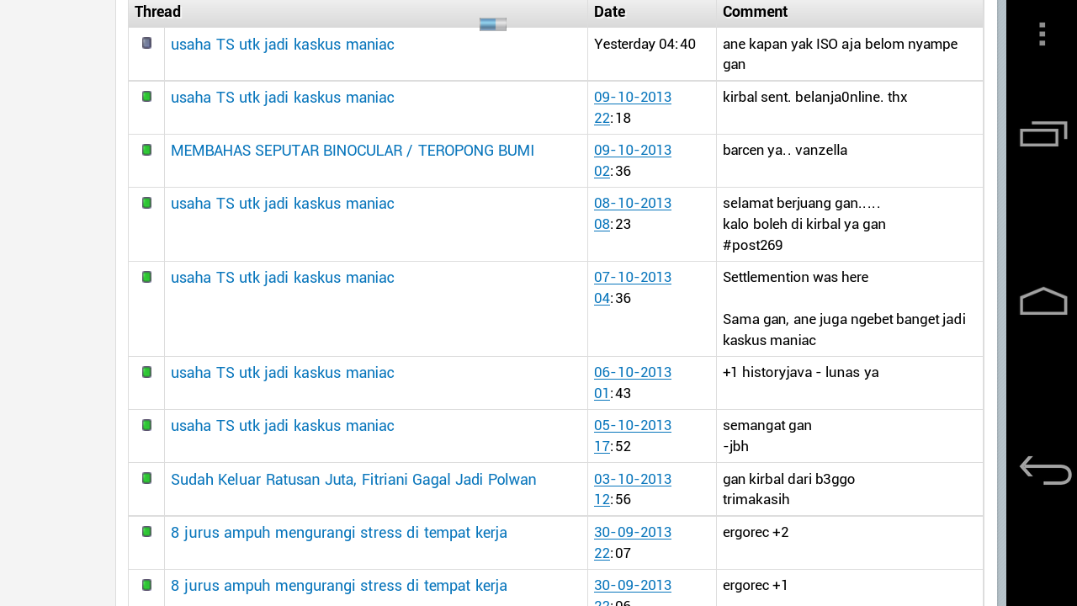This screenshot has width=1077, height=606.
Task: Select comment 'gan kirbal dari b3ggo trimakasih'
Action: tap(789, 489)
